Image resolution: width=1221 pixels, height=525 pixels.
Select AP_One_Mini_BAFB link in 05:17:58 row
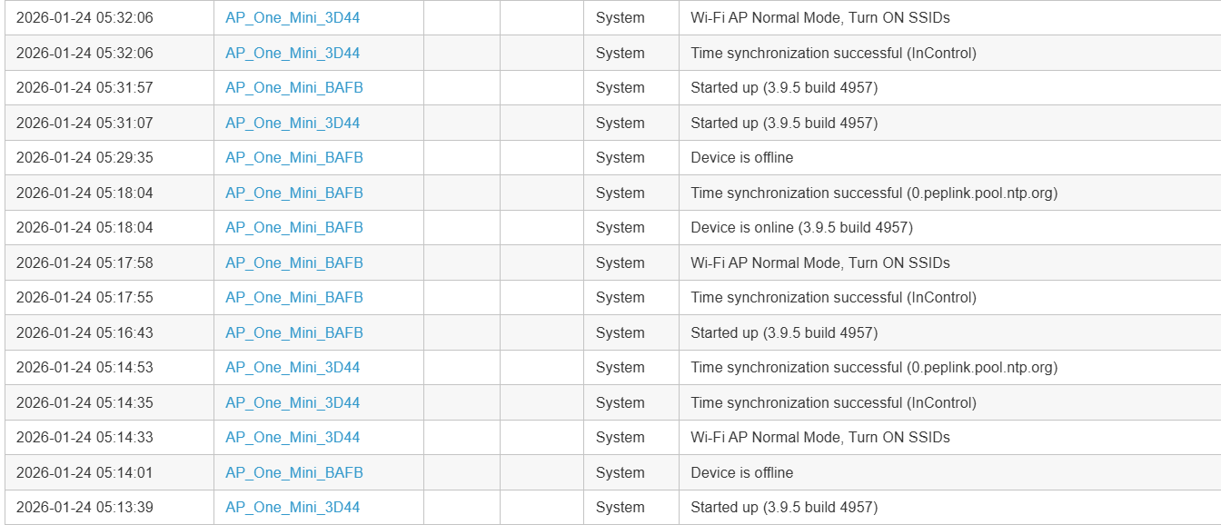tap(294, 263)
